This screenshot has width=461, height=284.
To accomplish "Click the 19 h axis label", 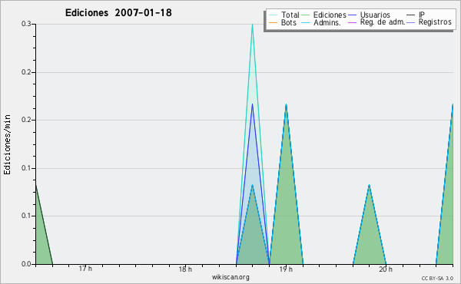I will [x=286, y=269].
